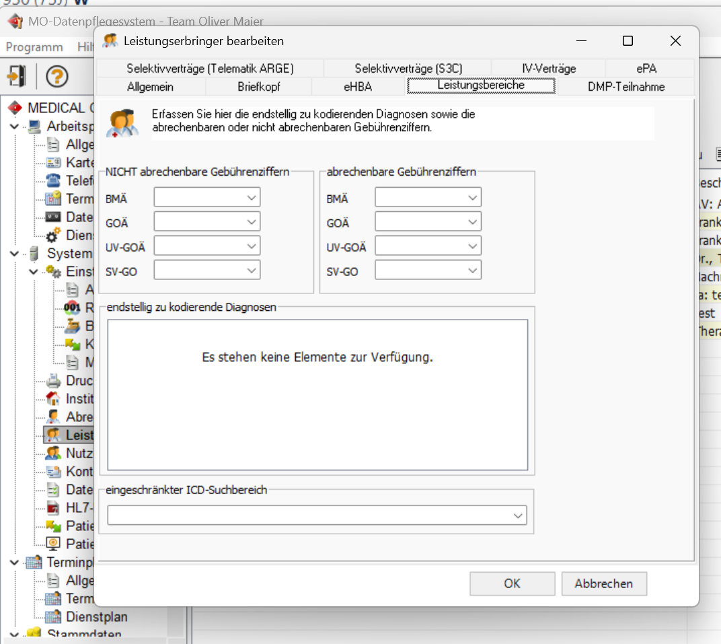Select the printer icon for Drucker settings
The image size is (721, 644).
tap(53, 380)
